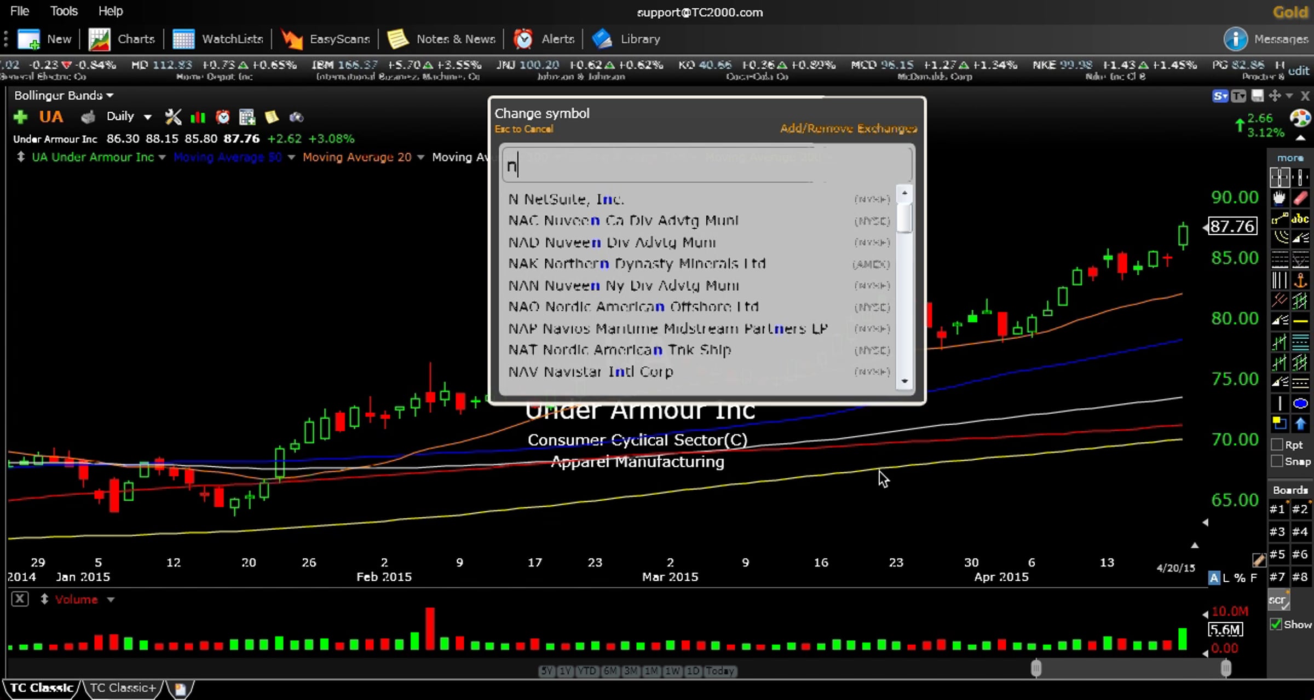Image resolution: width=1314 pixels, height=700 pixels.
Task: Click the symbol list scrollbar down arrow
Action: [x=904, y=381]
